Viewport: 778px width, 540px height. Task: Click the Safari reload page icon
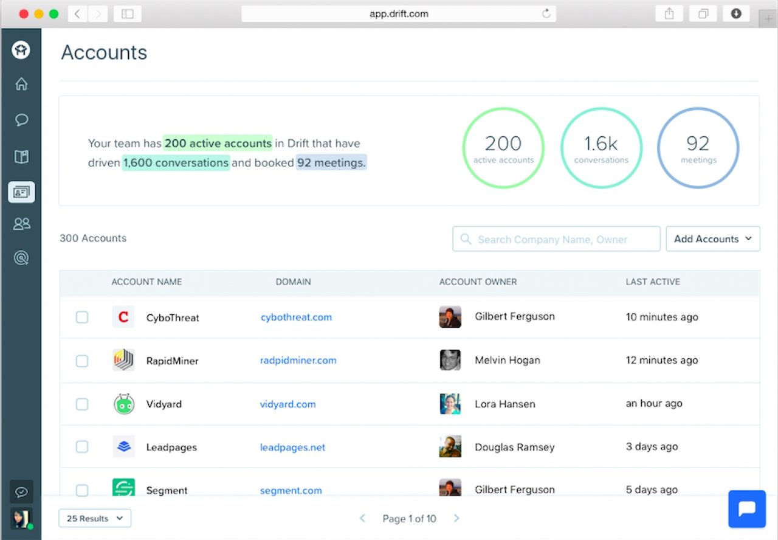pos(546,14)
